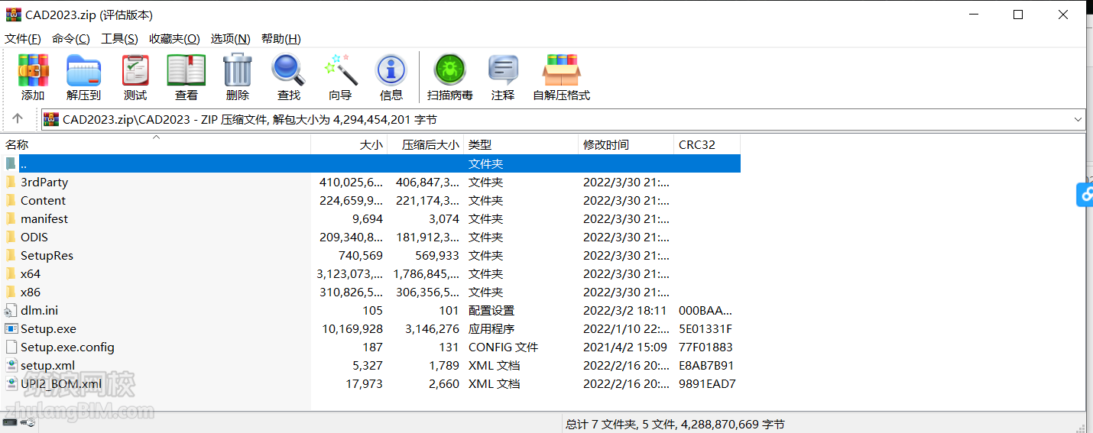Click the address bar path field
The width and height of the screenshot is (1093, 433).
563,119
